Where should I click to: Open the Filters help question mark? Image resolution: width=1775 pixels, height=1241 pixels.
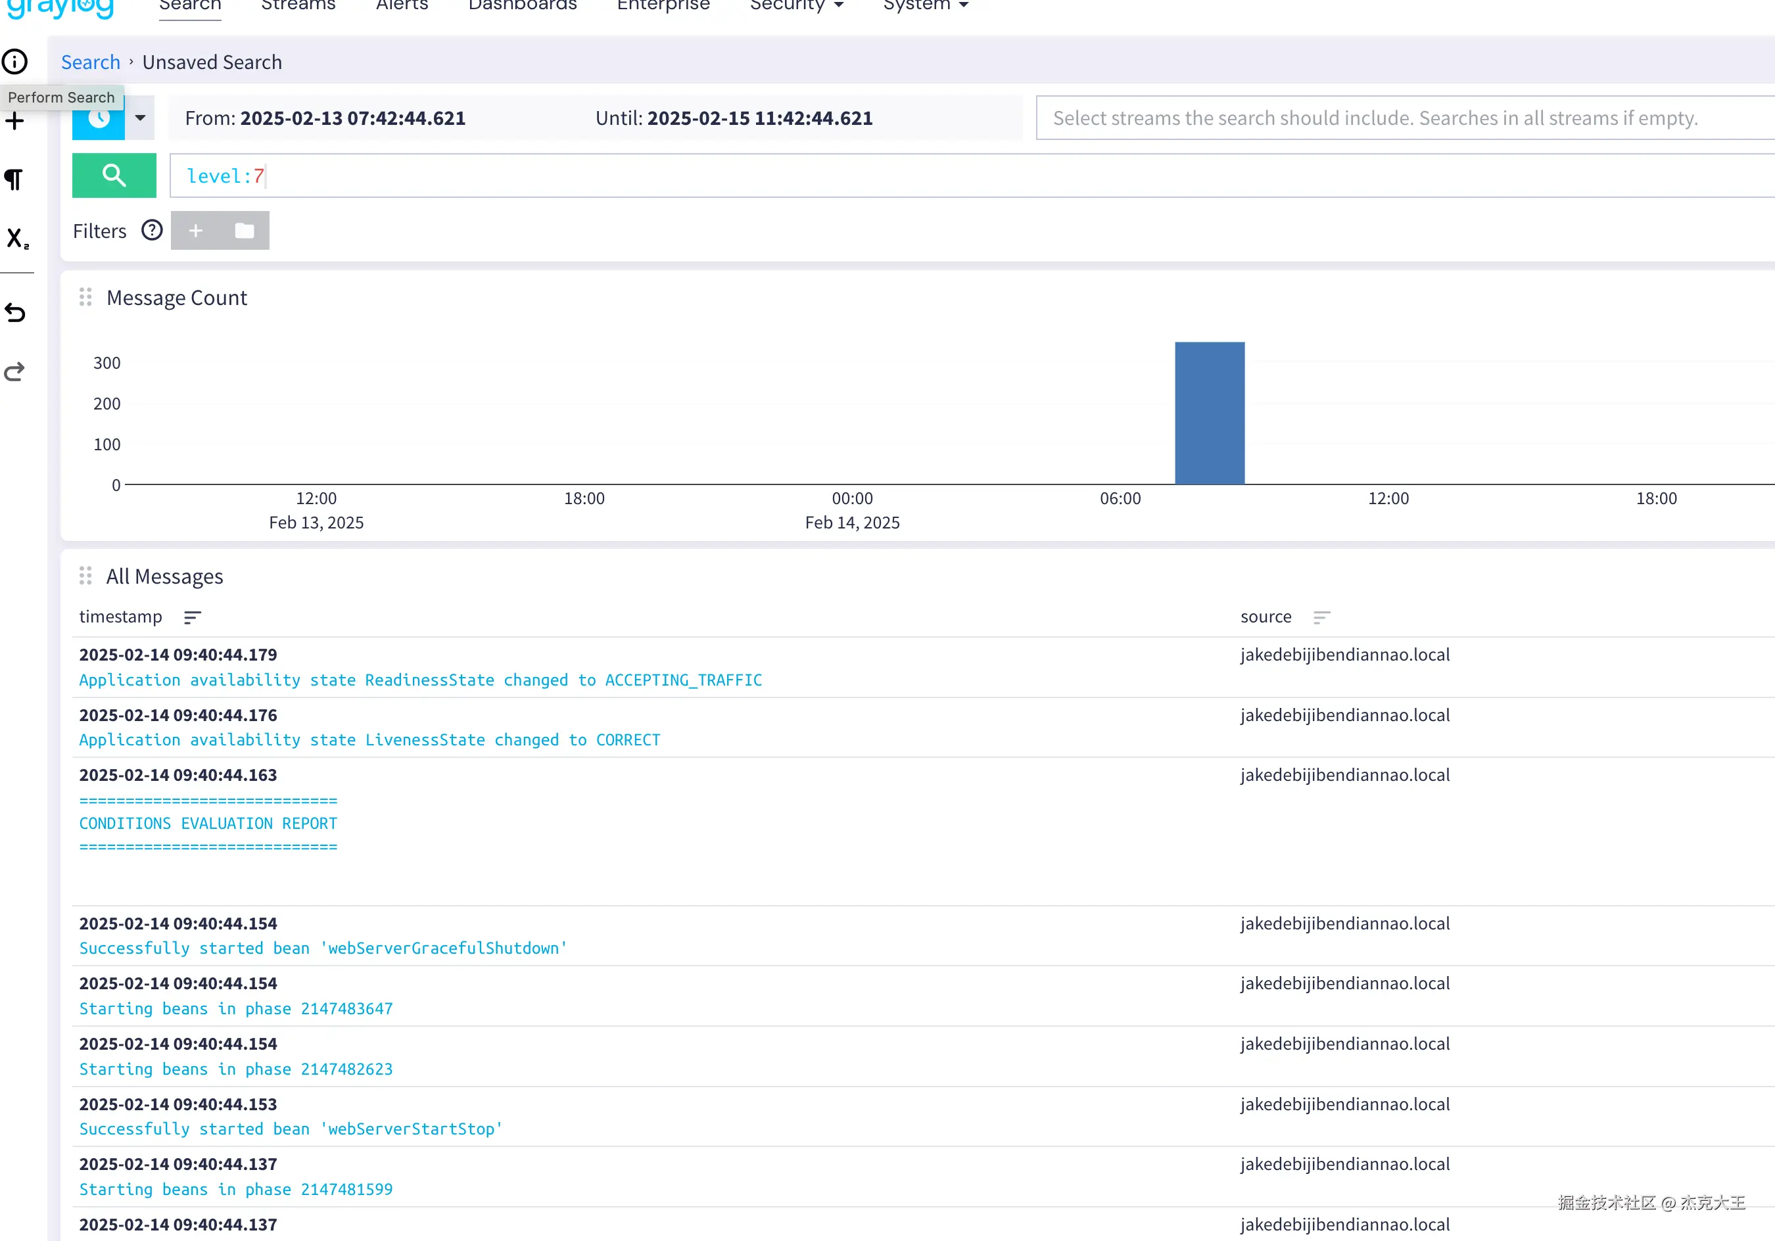[x=151, y=231]
